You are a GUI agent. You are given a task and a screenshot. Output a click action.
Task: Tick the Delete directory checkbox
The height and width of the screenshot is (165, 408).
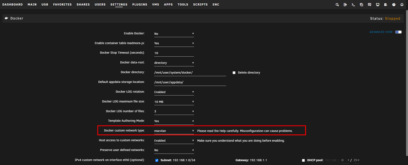234,73
